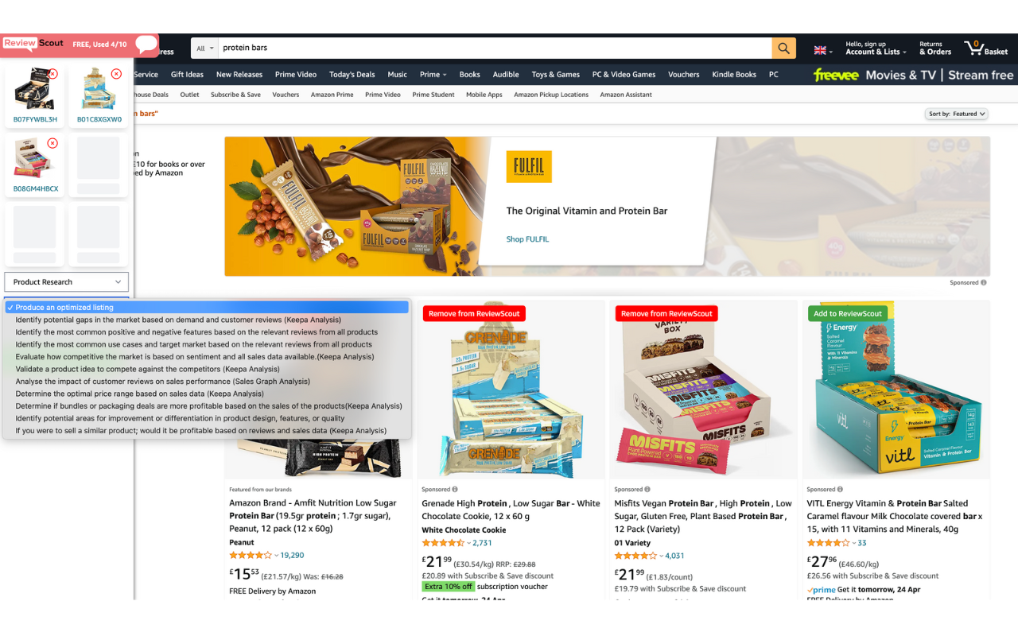1018x636 pixels.
Task: Click the orange search magnifier button
Action: (783, 48)
